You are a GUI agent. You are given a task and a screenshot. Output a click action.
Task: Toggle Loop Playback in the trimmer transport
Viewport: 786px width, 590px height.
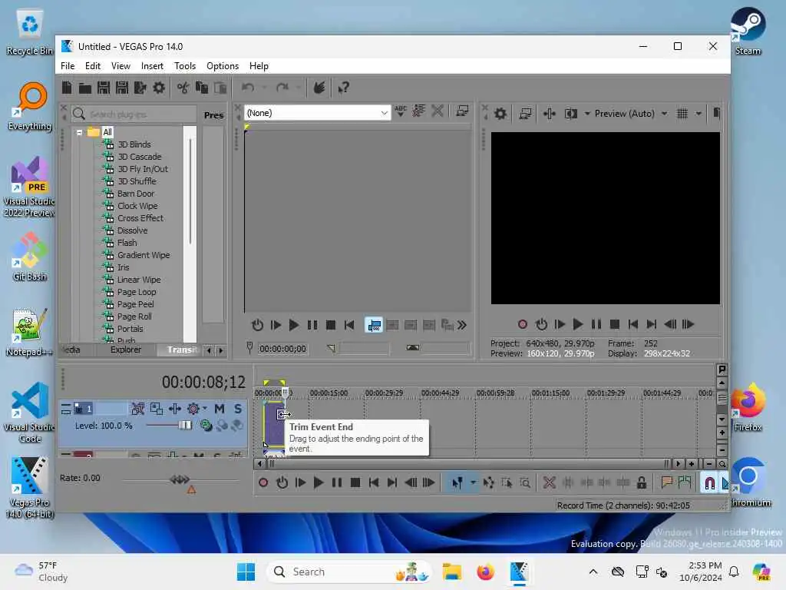coord(257,325)
